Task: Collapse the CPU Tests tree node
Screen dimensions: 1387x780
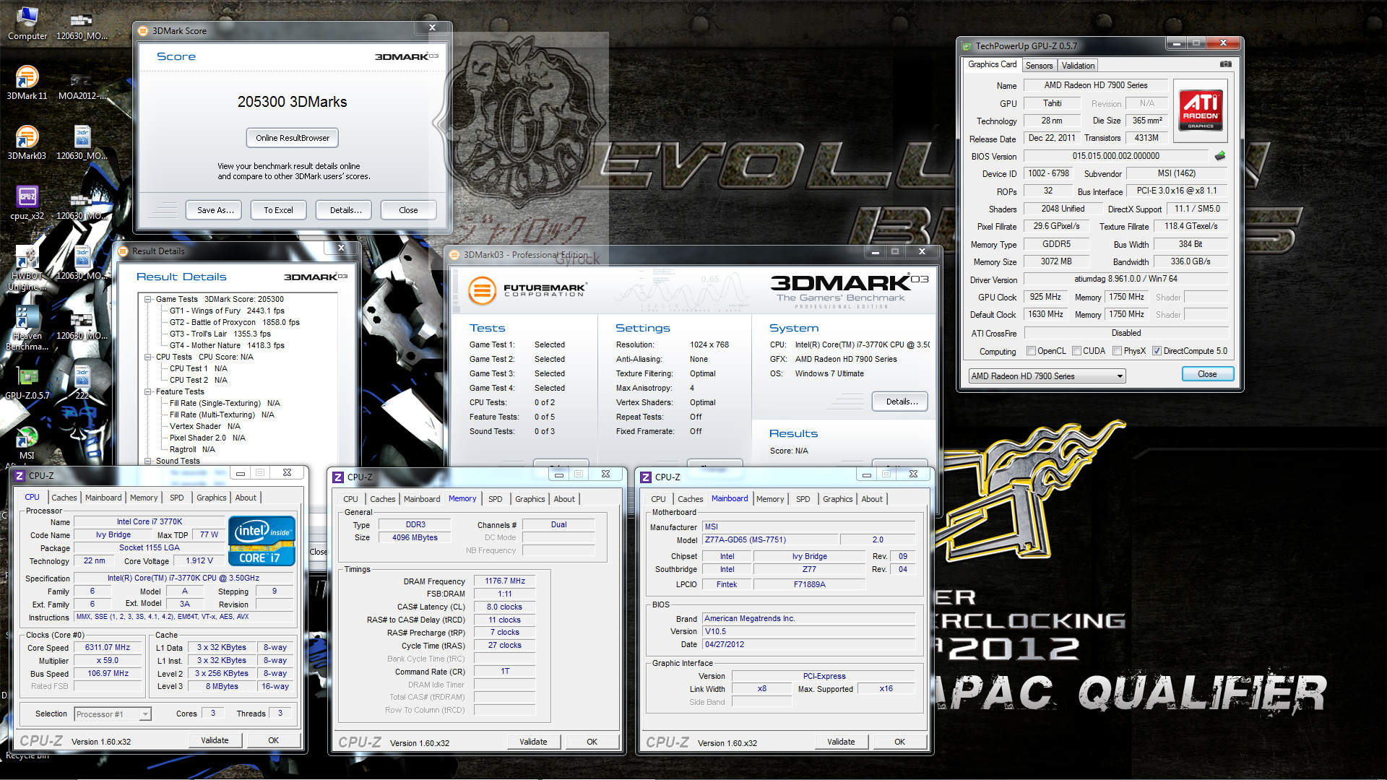Action: click(147, 357)
